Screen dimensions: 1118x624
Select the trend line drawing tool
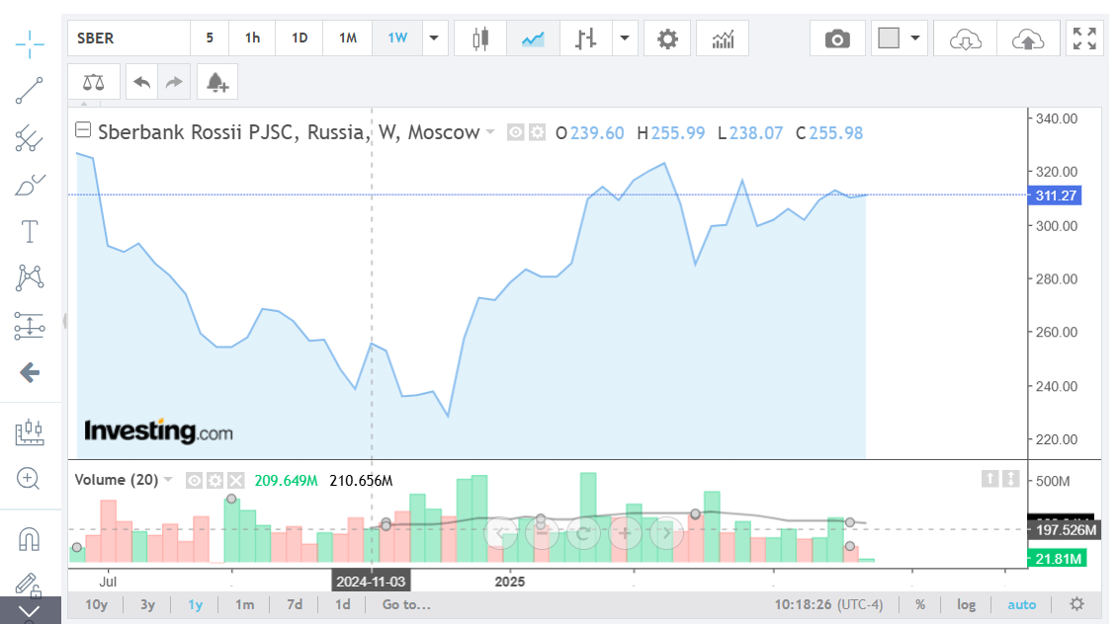tap(30, 91)
